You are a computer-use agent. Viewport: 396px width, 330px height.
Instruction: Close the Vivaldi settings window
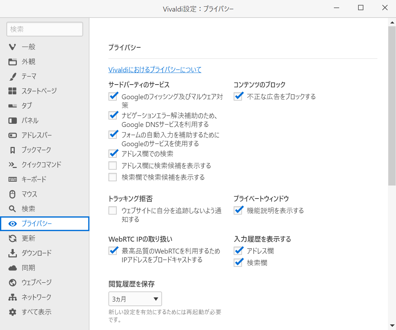click(385, 8)
